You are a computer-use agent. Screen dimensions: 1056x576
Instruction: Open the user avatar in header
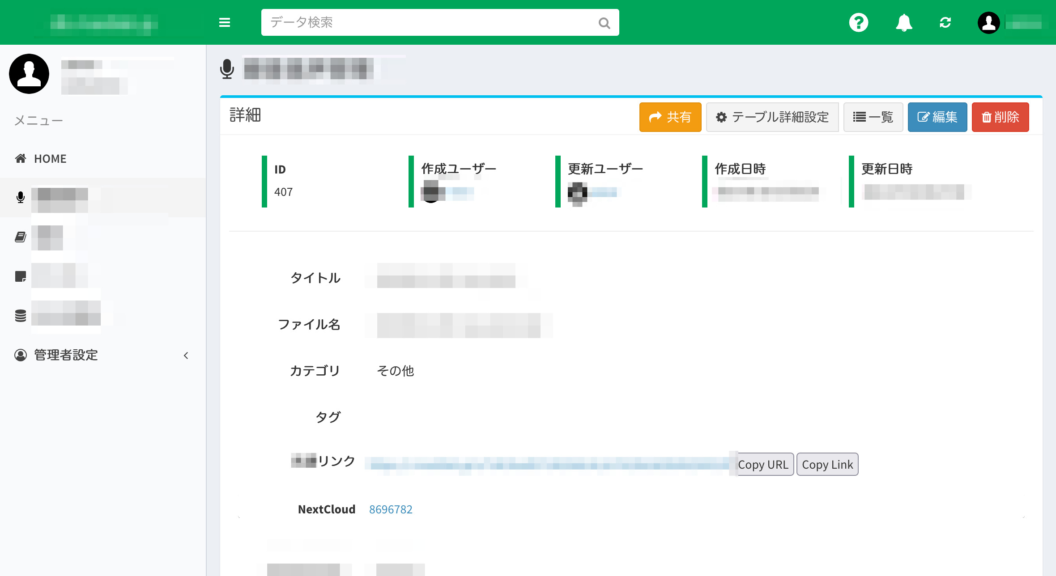pyautogui.click(x=988, y=22)
